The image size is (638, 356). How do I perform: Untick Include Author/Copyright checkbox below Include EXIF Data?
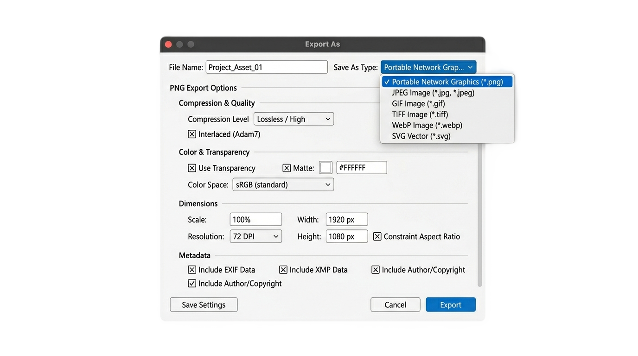coord(192,284)
